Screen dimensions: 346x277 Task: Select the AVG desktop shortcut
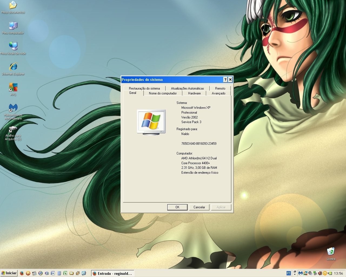point(13,90)
